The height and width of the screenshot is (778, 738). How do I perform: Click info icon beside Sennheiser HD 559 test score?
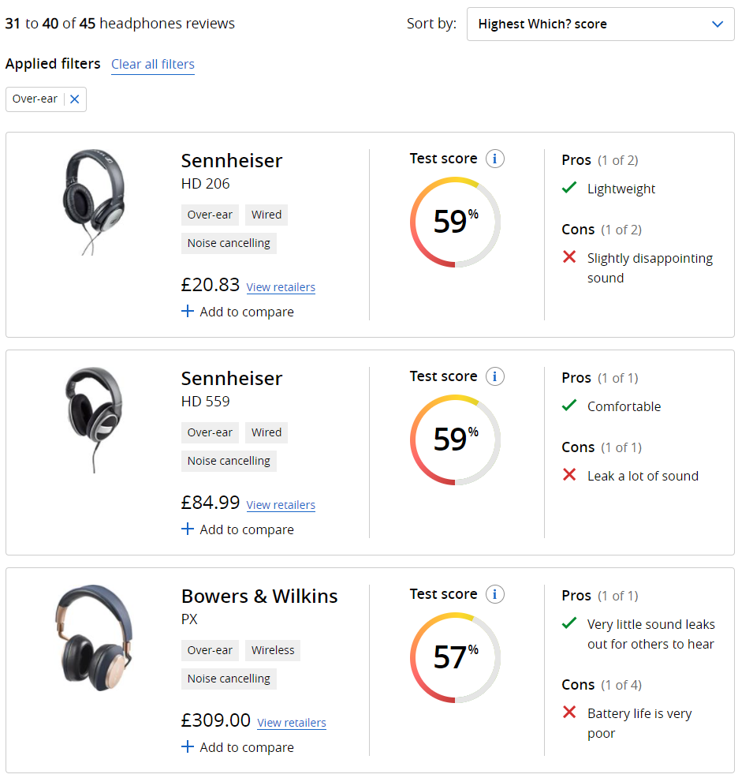click(494, 376)
